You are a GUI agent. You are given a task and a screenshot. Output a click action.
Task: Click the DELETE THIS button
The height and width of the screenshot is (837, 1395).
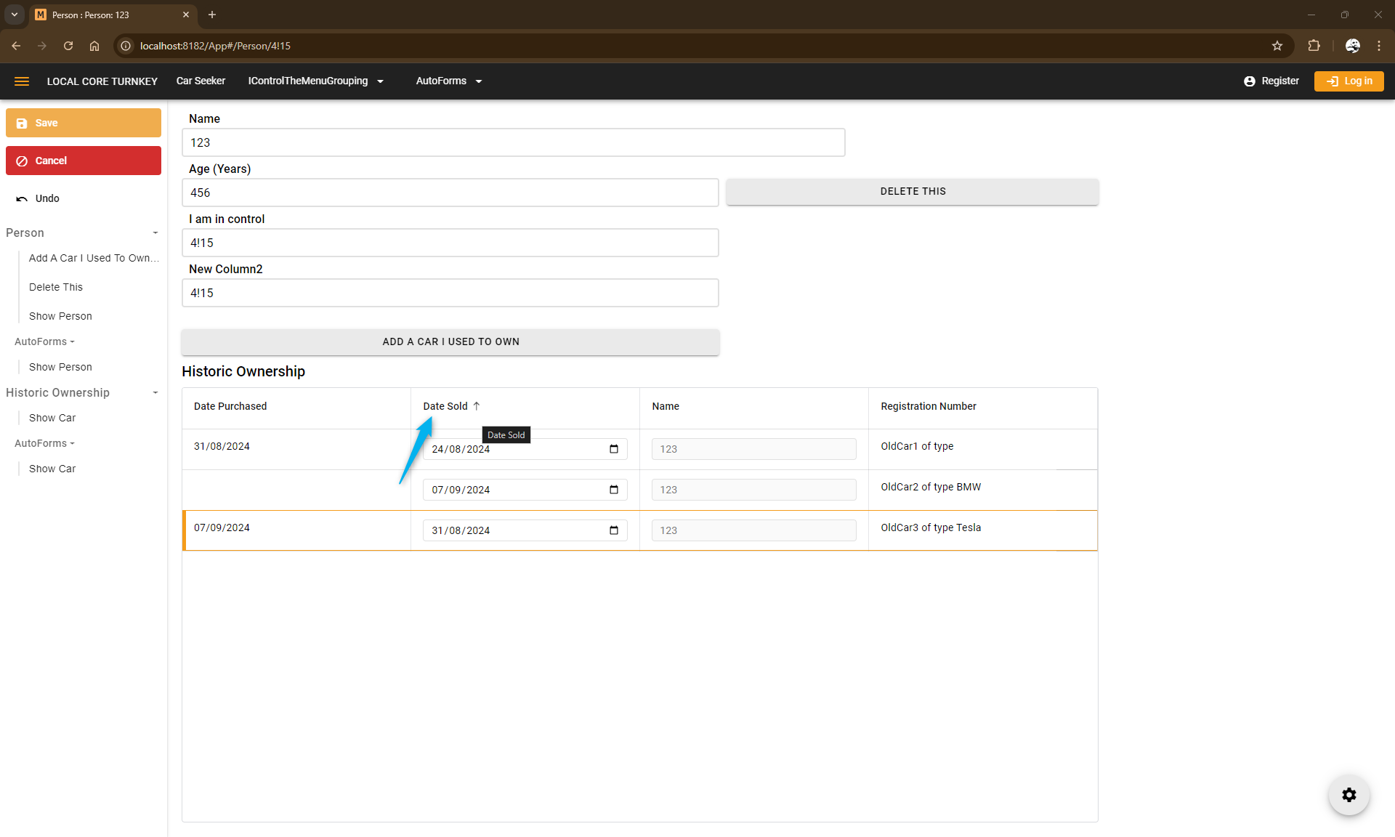[912, 192]
